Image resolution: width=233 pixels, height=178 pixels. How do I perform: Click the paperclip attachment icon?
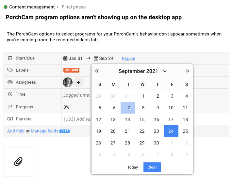[x=18, y=161]
